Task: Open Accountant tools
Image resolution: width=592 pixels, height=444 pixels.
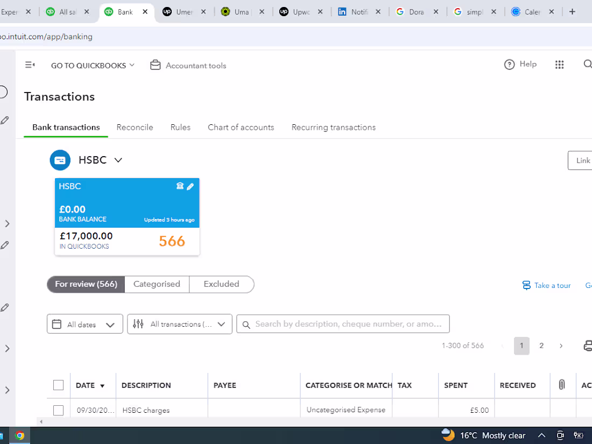Action: pyautogui.click(x=188, y=65)
